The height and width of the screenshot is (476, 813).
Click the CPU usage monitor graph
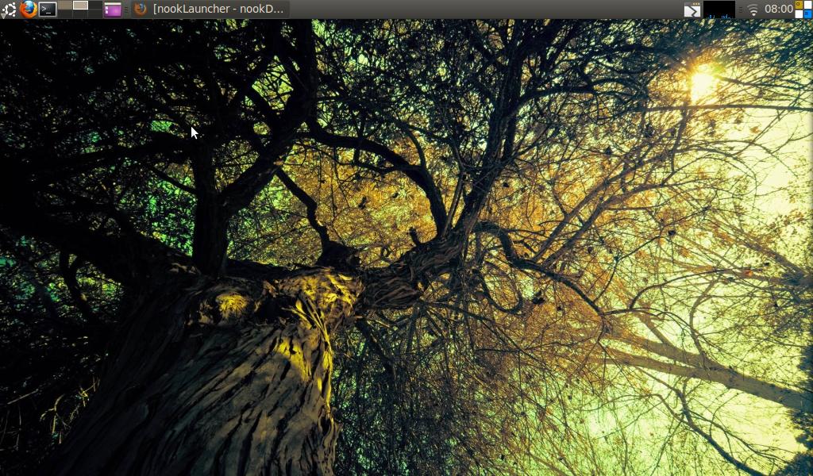(x=719, y=10)
